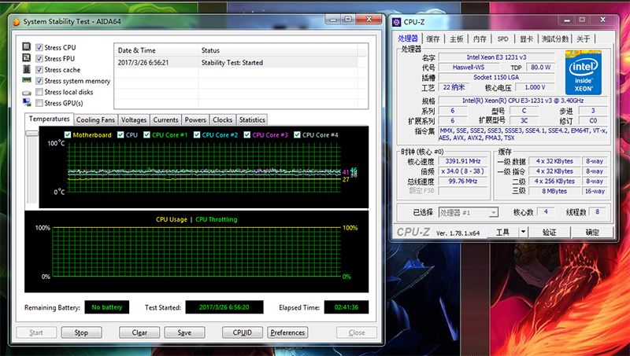Screen dimensions: 630x356
Task: Click the Elapsed Time value 02:41:36
Action: tap(346, 307)
